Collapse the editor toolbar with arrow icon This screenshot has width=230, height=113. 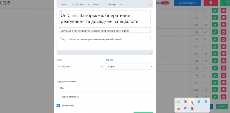[150, 5]
